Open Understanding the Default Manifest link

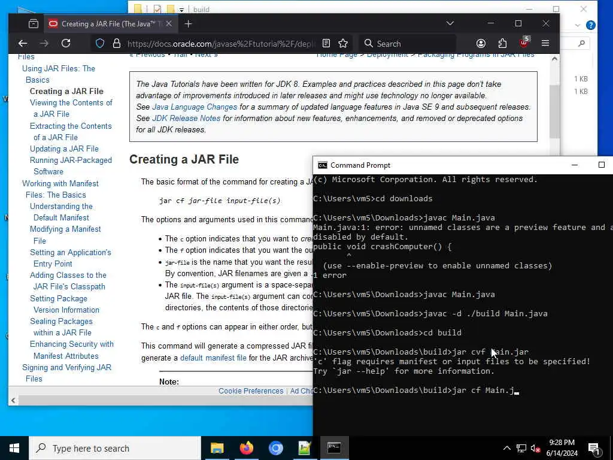click(62, 212)
